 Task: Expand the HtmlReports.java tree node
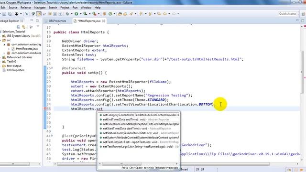(9, 49)
